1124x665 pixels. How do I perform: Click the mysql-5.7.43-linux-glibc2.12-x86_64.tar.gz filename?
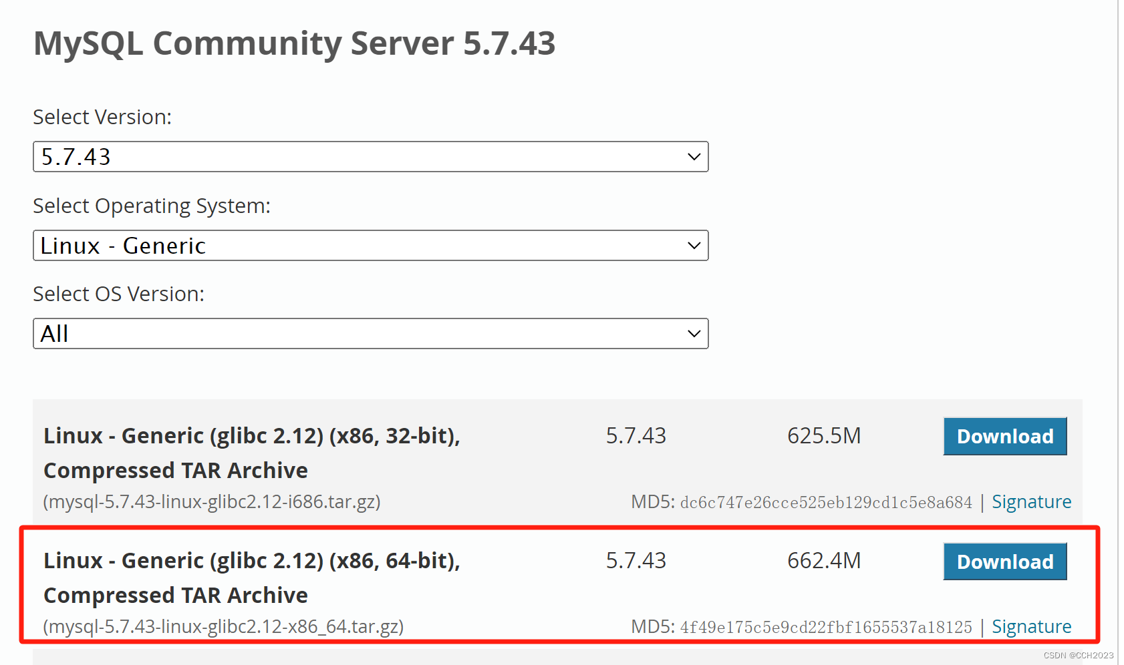tap(223, 626)
